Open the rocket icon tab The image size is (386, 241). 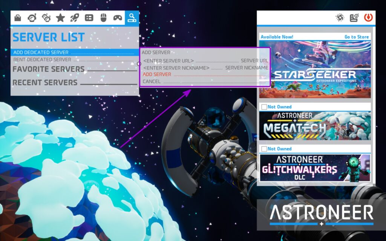(75, 18)
